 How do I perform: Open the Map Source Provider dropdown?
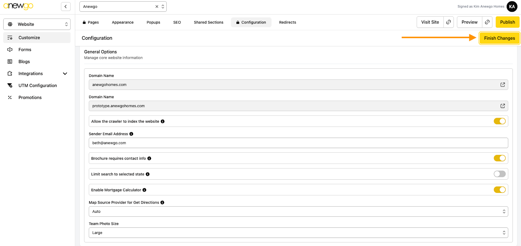[x=298, y=212]
